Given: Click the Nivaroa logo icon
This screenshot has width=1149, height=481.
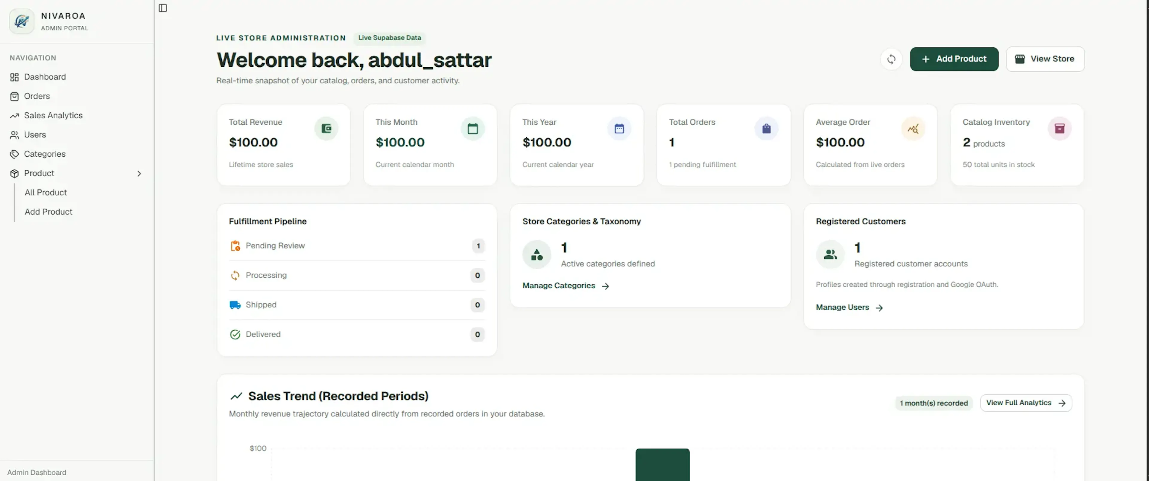Looking at the screenshot, I should (22, 21).
